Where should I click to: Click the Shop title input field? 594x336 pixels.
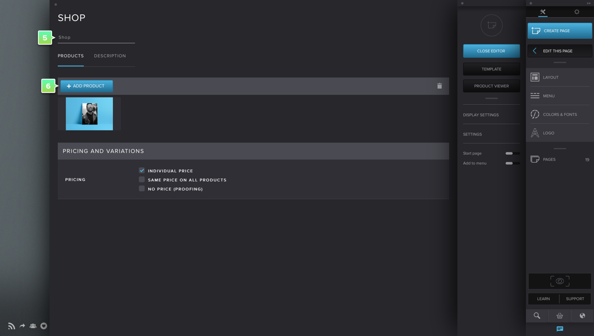point(96,37)
